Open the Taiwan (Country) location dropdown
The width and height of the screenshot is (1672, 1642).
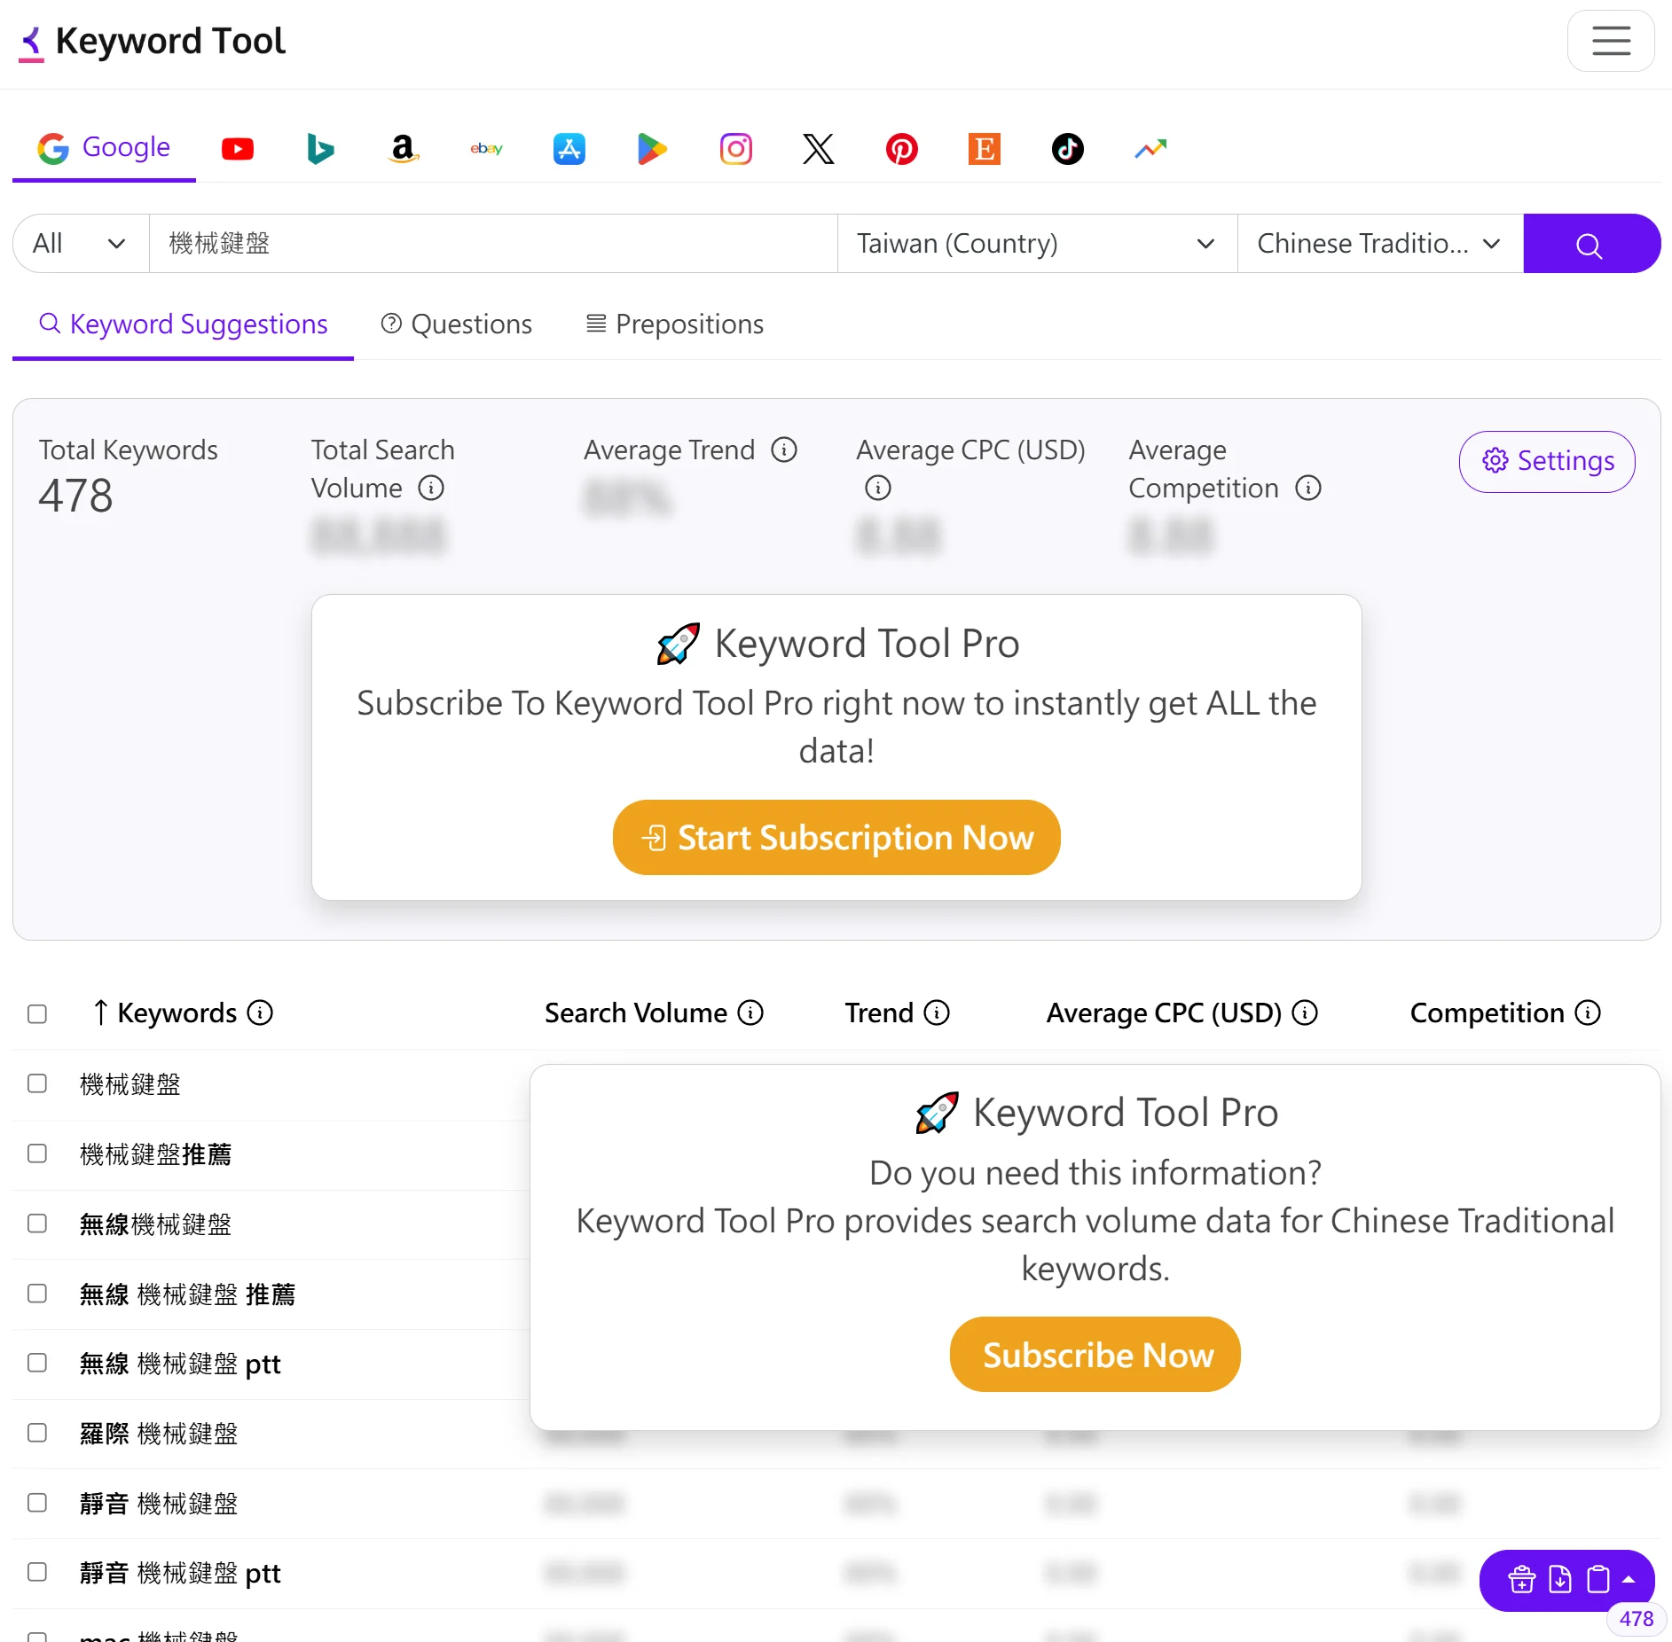[x=1036, y=243]
